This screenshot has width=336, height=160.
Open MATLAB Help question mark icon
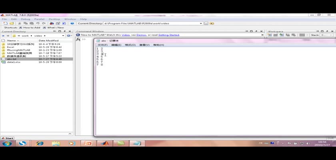point(72,23)
